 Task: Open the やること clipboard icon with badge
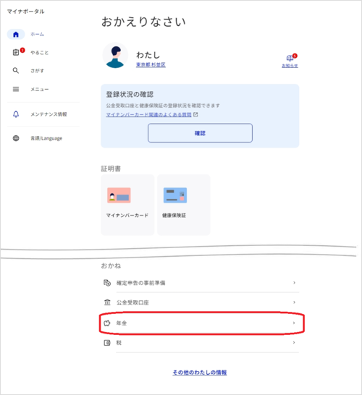pyautogui.click(x=16, y=52)
